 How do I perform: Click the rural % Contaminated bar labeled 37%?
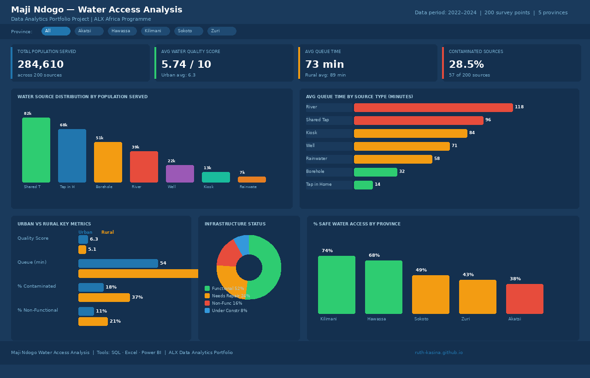104,297
